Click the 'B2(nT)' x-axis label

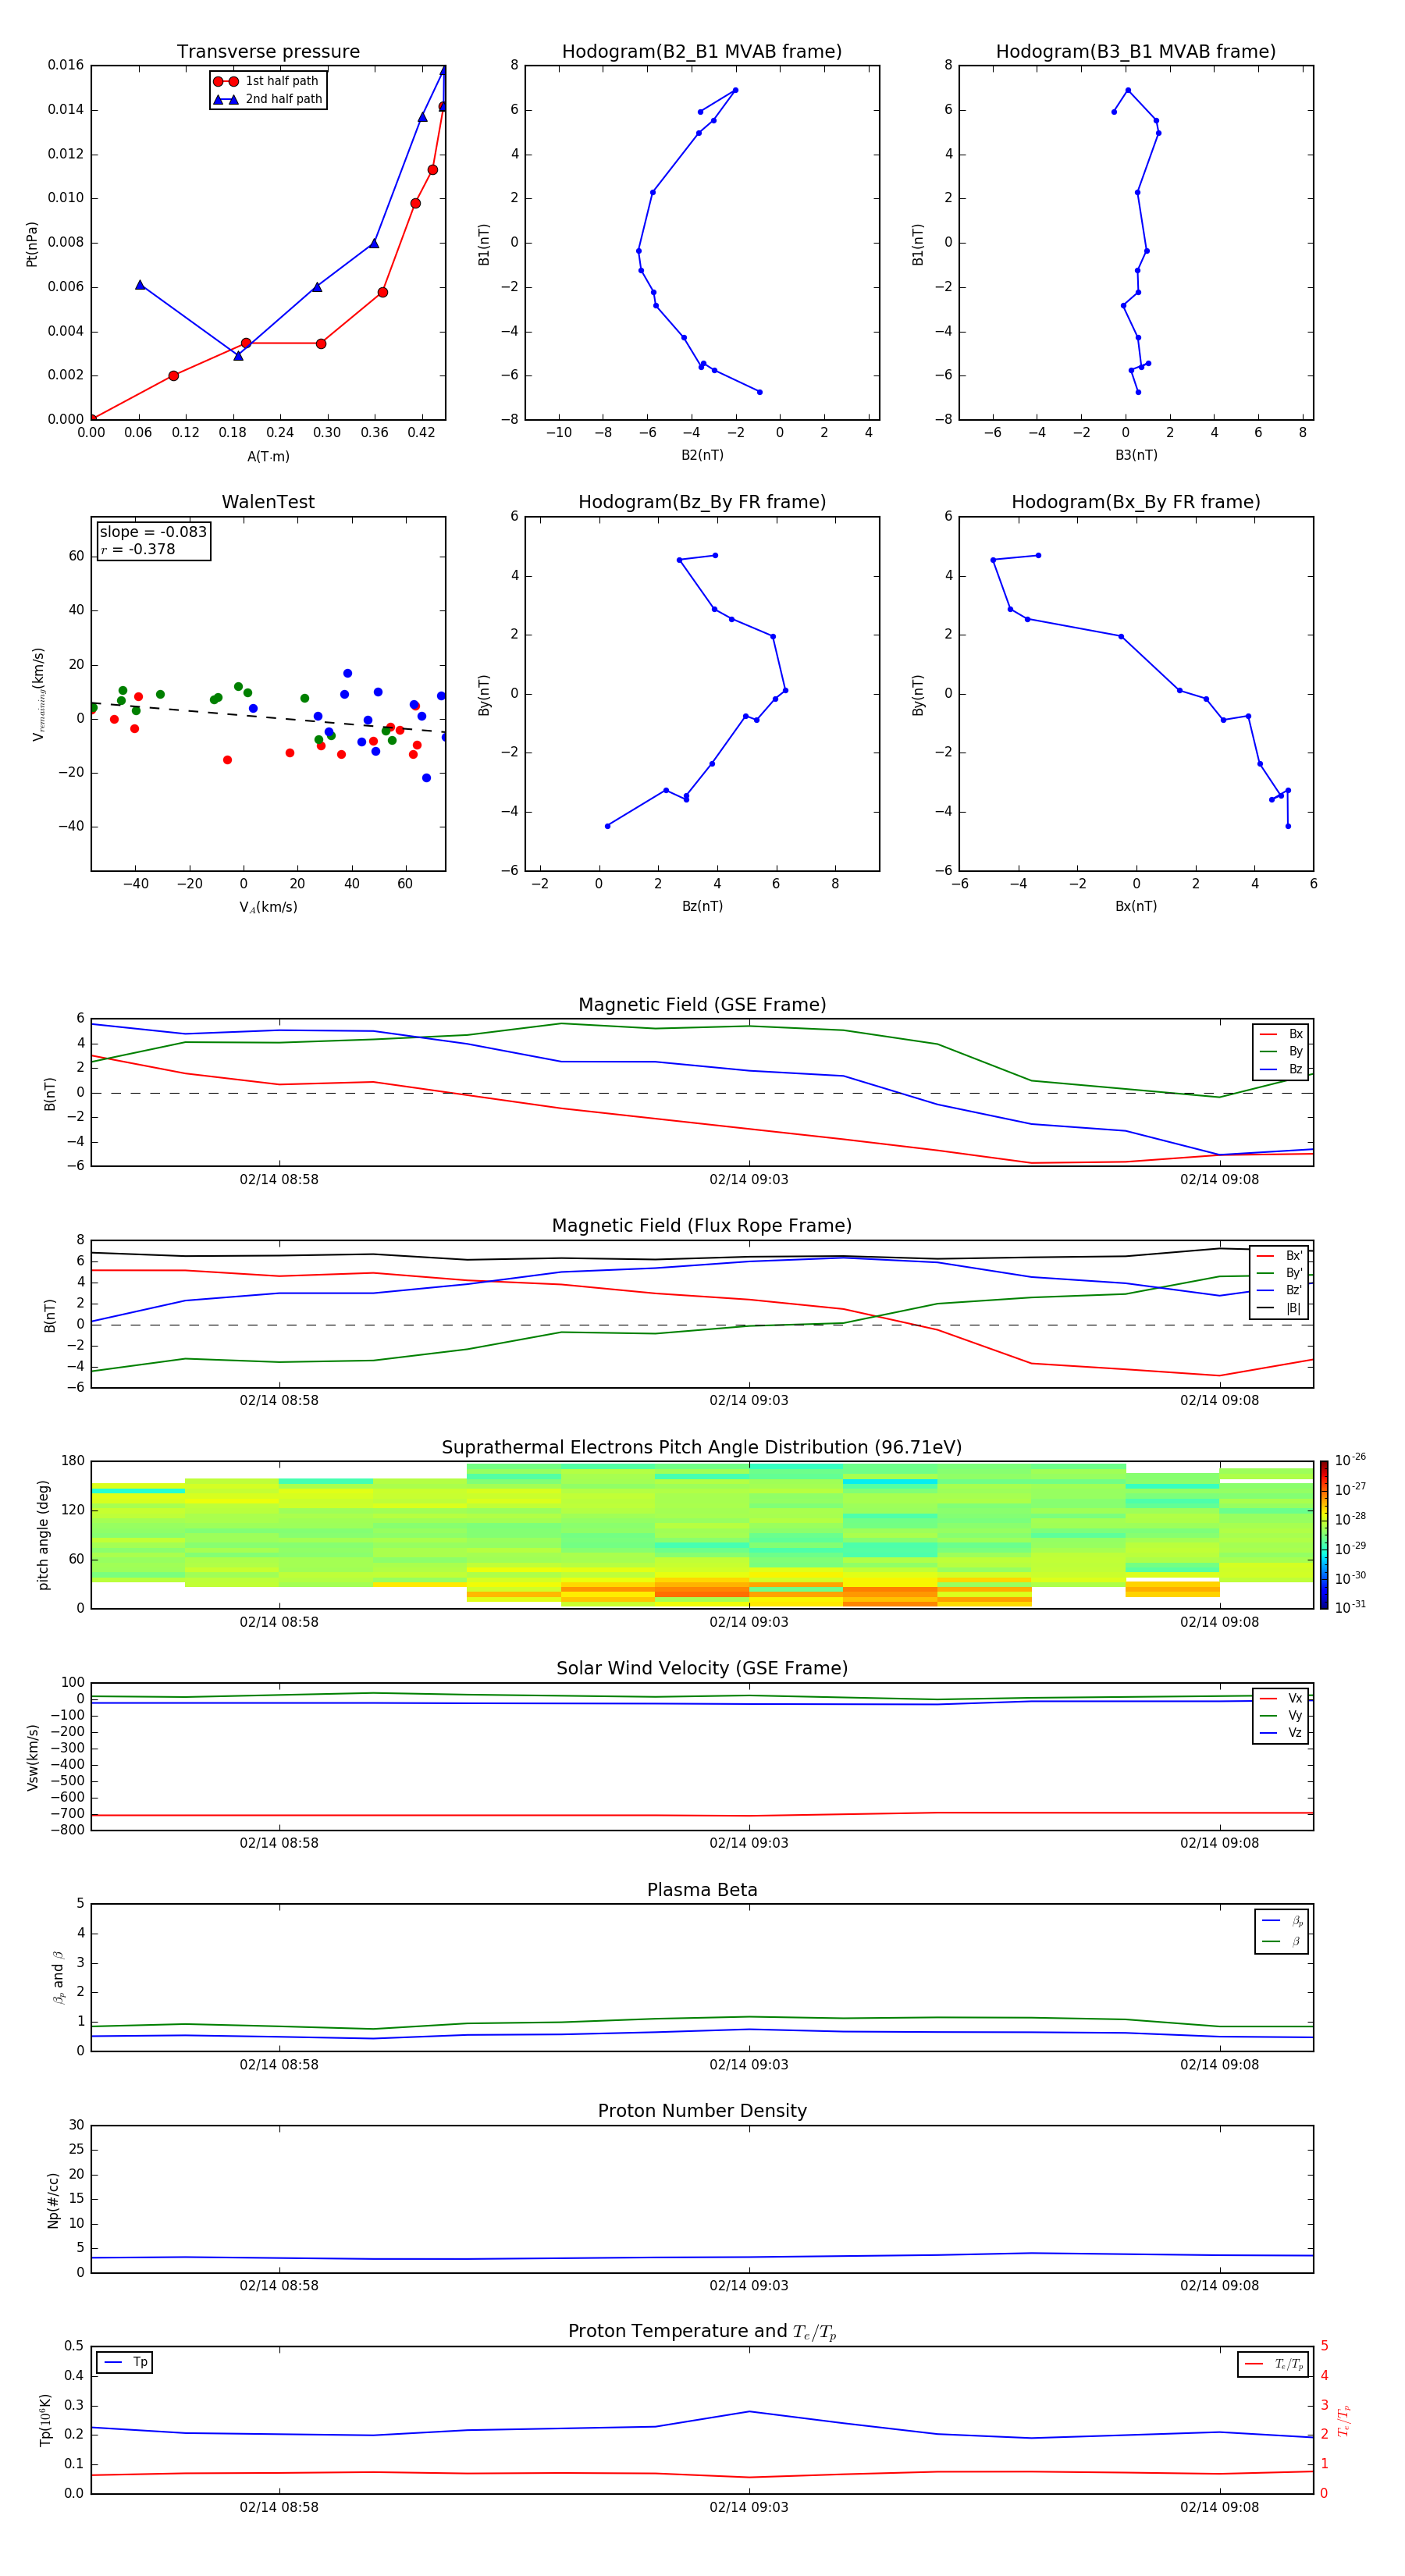(x=702, y=455)
